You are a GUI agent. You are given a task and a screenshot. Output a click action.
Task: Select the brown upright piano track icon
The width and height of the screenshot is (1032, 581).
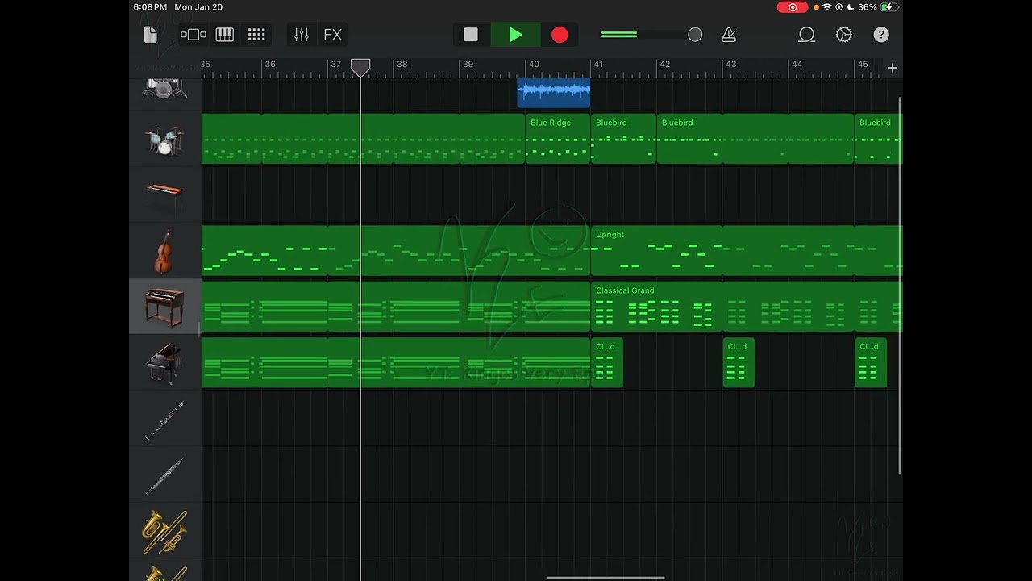[x=164, y=307]
